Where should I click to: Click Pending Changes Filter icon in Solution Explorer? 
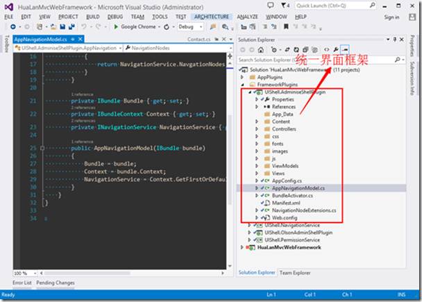[x=274, y=50]
